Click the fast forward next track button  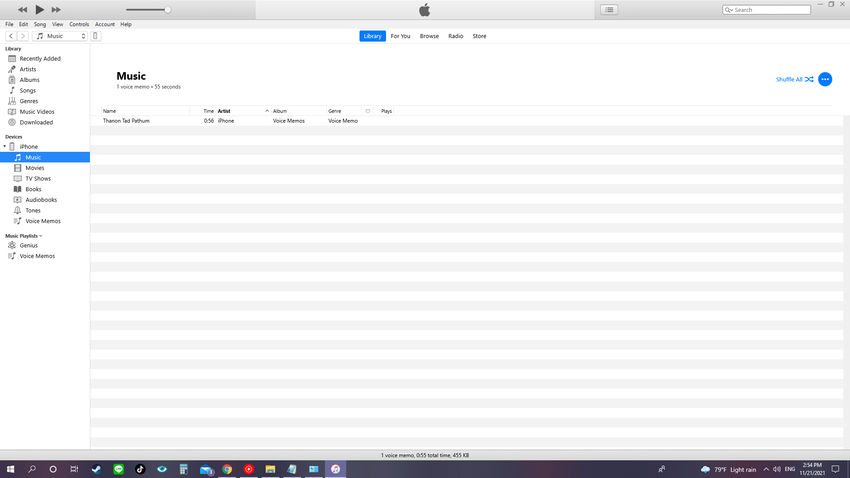pyautogui.click(x=56, y=10)
